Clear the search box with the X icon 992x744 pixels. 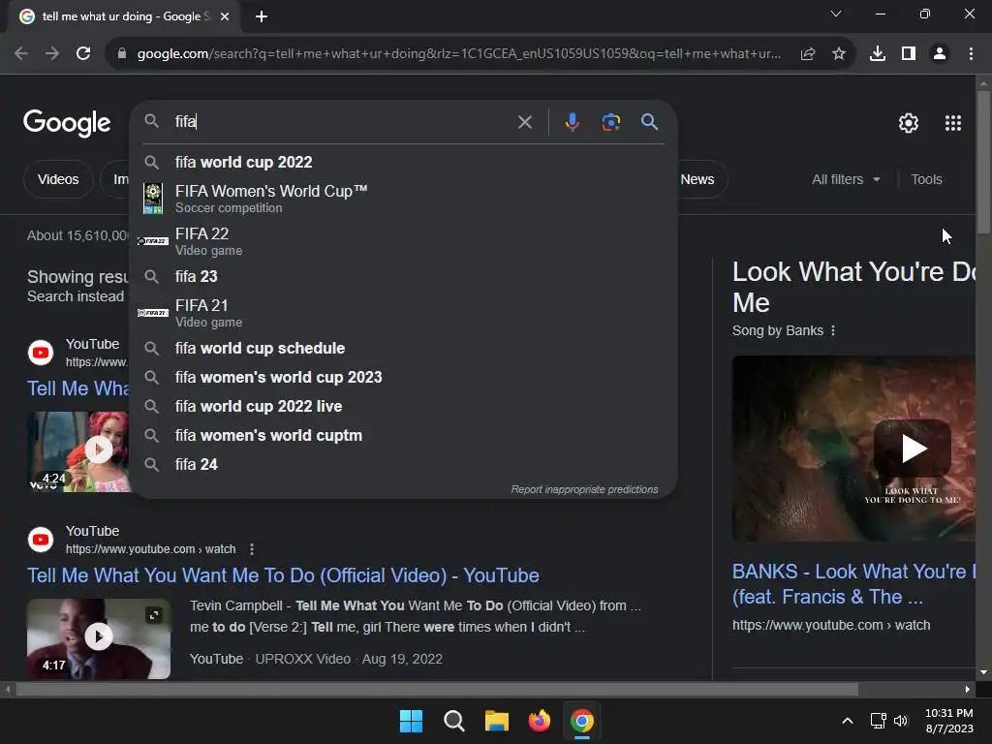point(524,121)
